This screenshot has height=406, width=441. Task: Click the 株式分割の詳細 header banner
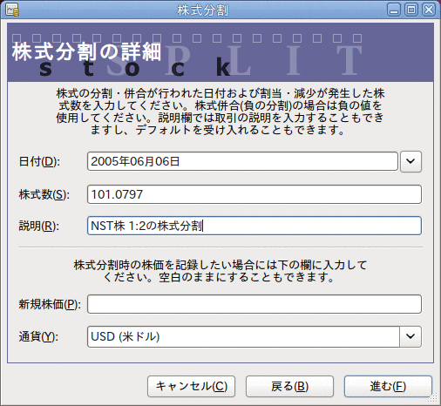pos(220,52)
